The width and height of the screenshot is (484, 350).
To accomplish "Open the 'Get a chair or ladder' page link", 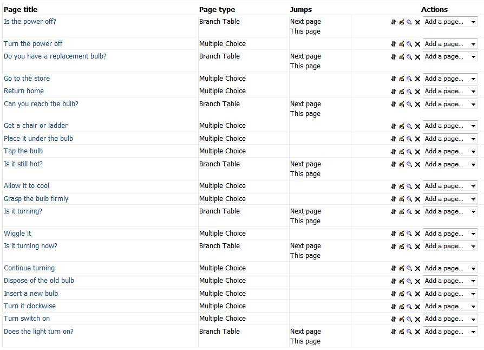I will tap(36, 125).
